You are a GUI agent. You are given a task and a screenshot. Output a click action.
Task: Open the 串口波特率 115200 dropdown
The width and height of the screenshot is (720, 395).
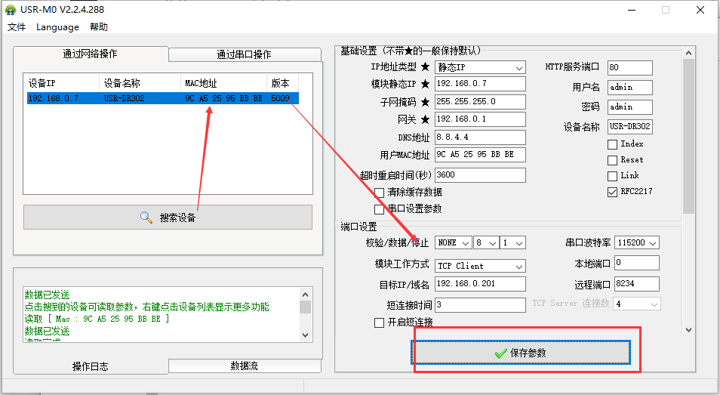click(x=637, y=242)
